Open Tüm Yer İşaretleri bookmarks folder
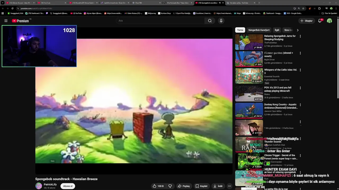Screen dimensions: 339x190 (329, 13)
